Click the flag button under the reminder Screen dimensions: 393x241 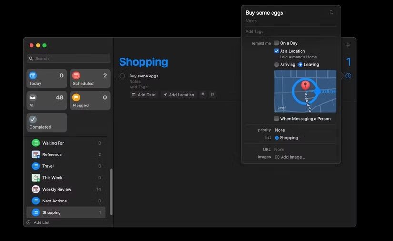click(x=212, y=95)
